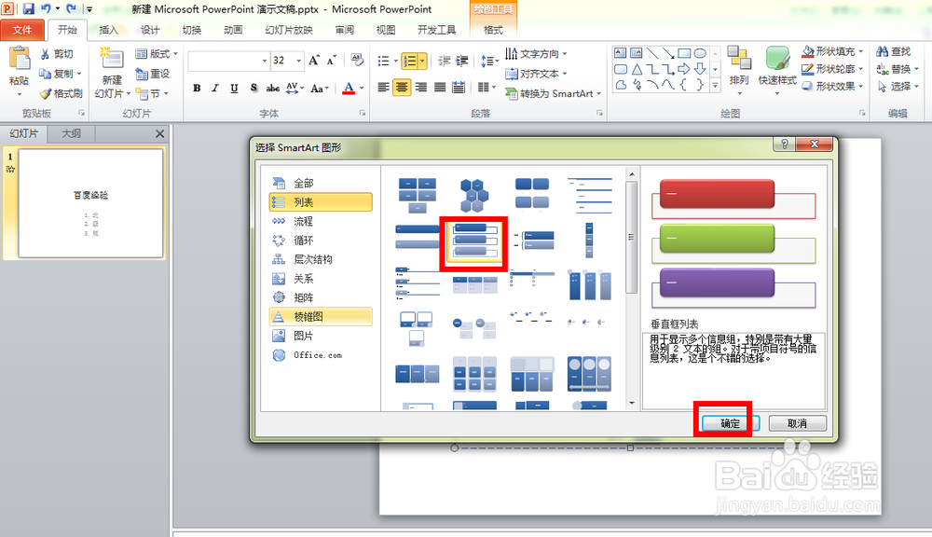Open the font color dropdown arrow
This screenshot has width=932, height=537.
(x=361, y=89)
